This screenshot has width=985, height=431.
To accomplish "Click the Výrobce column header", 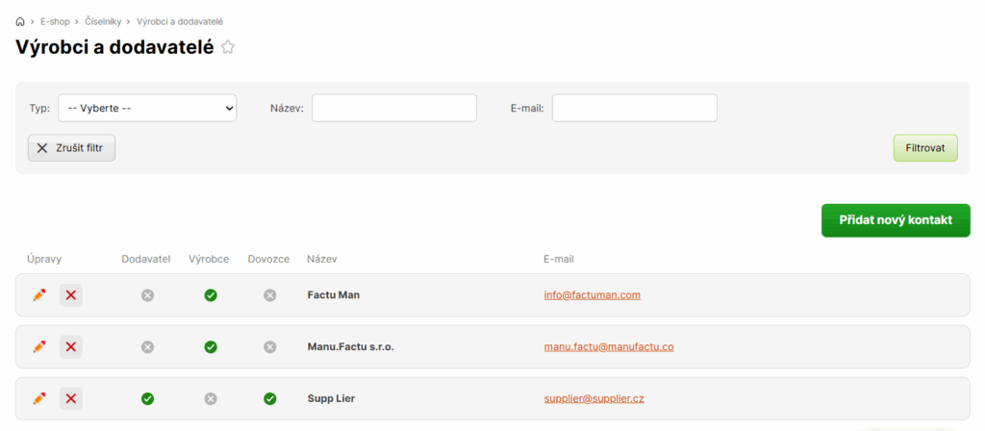I will tap(209, 259).
